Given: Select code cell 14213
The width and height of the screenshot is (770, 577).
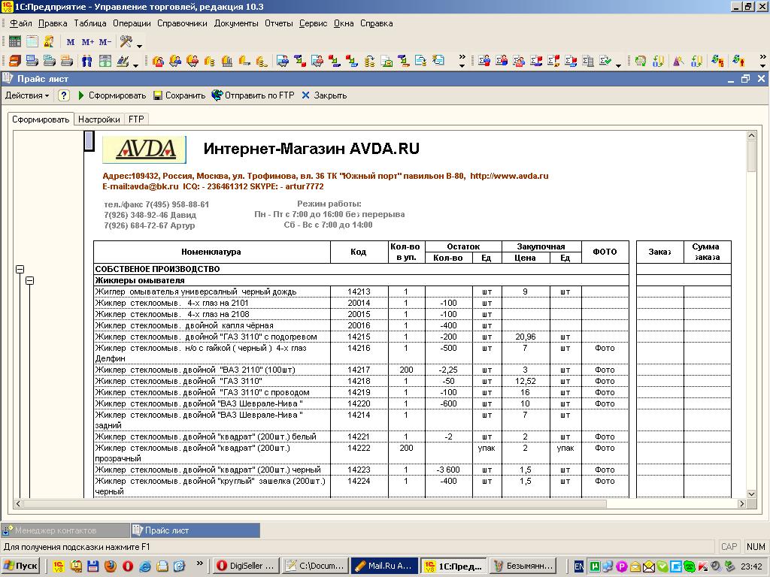Looking at the screenshot, I should [x=359, y=292].
